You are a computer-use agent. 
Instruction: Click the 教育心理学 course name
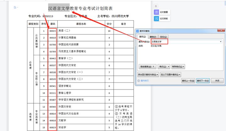(x=65, y=93)
